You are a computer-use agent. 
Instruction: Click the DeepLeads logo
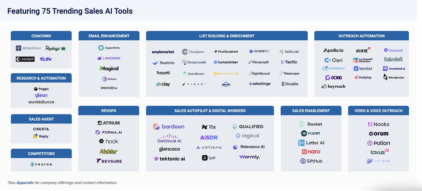coord(193,62)
